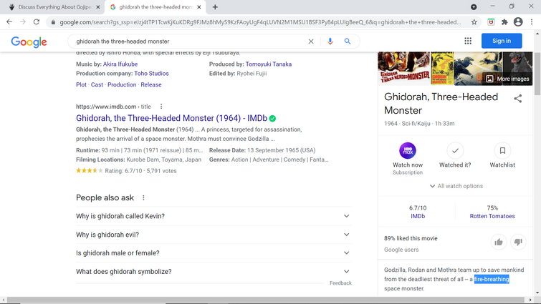Close the Google search tab

(199, 7)
